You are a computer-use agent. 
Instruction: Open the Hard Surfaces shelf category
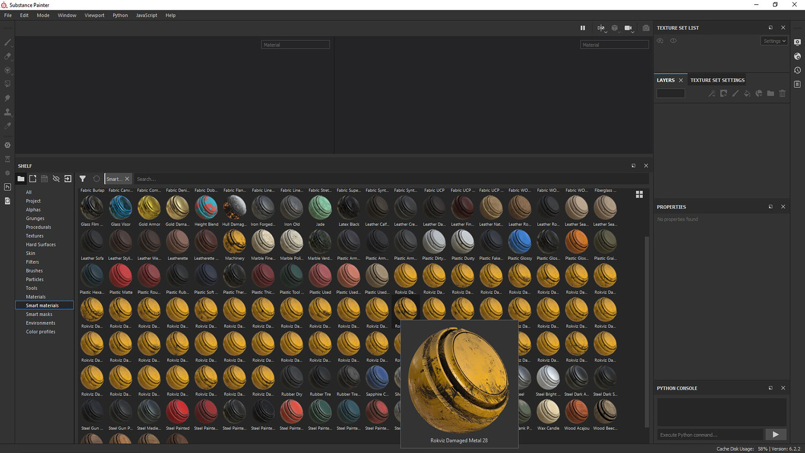41,245
